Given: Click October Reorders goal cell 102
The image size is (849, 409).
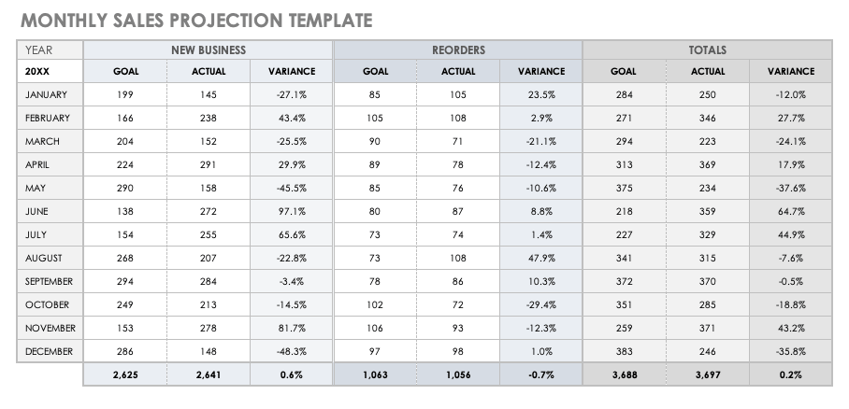Looking at the screenshot, I should (375, 305).
